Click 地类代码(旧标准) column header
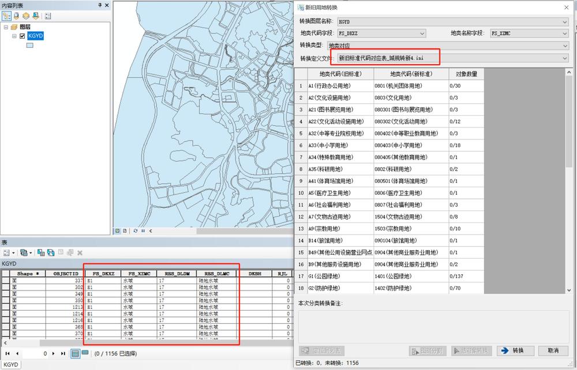Image resolution: width=577 pixels, height=370 pixels. click(340, 74)
